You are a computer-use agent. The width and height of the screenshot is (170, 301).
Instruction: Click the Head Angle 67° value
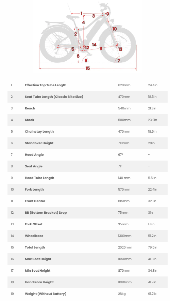121,154
